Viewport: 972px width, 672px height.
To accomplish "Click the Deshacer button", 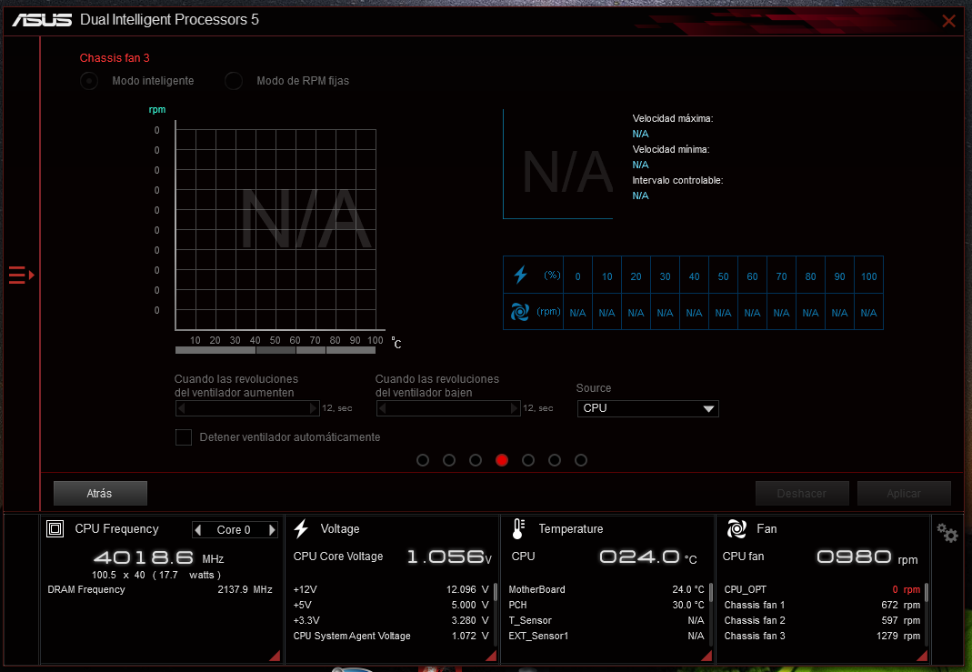I will click(802, 494).
